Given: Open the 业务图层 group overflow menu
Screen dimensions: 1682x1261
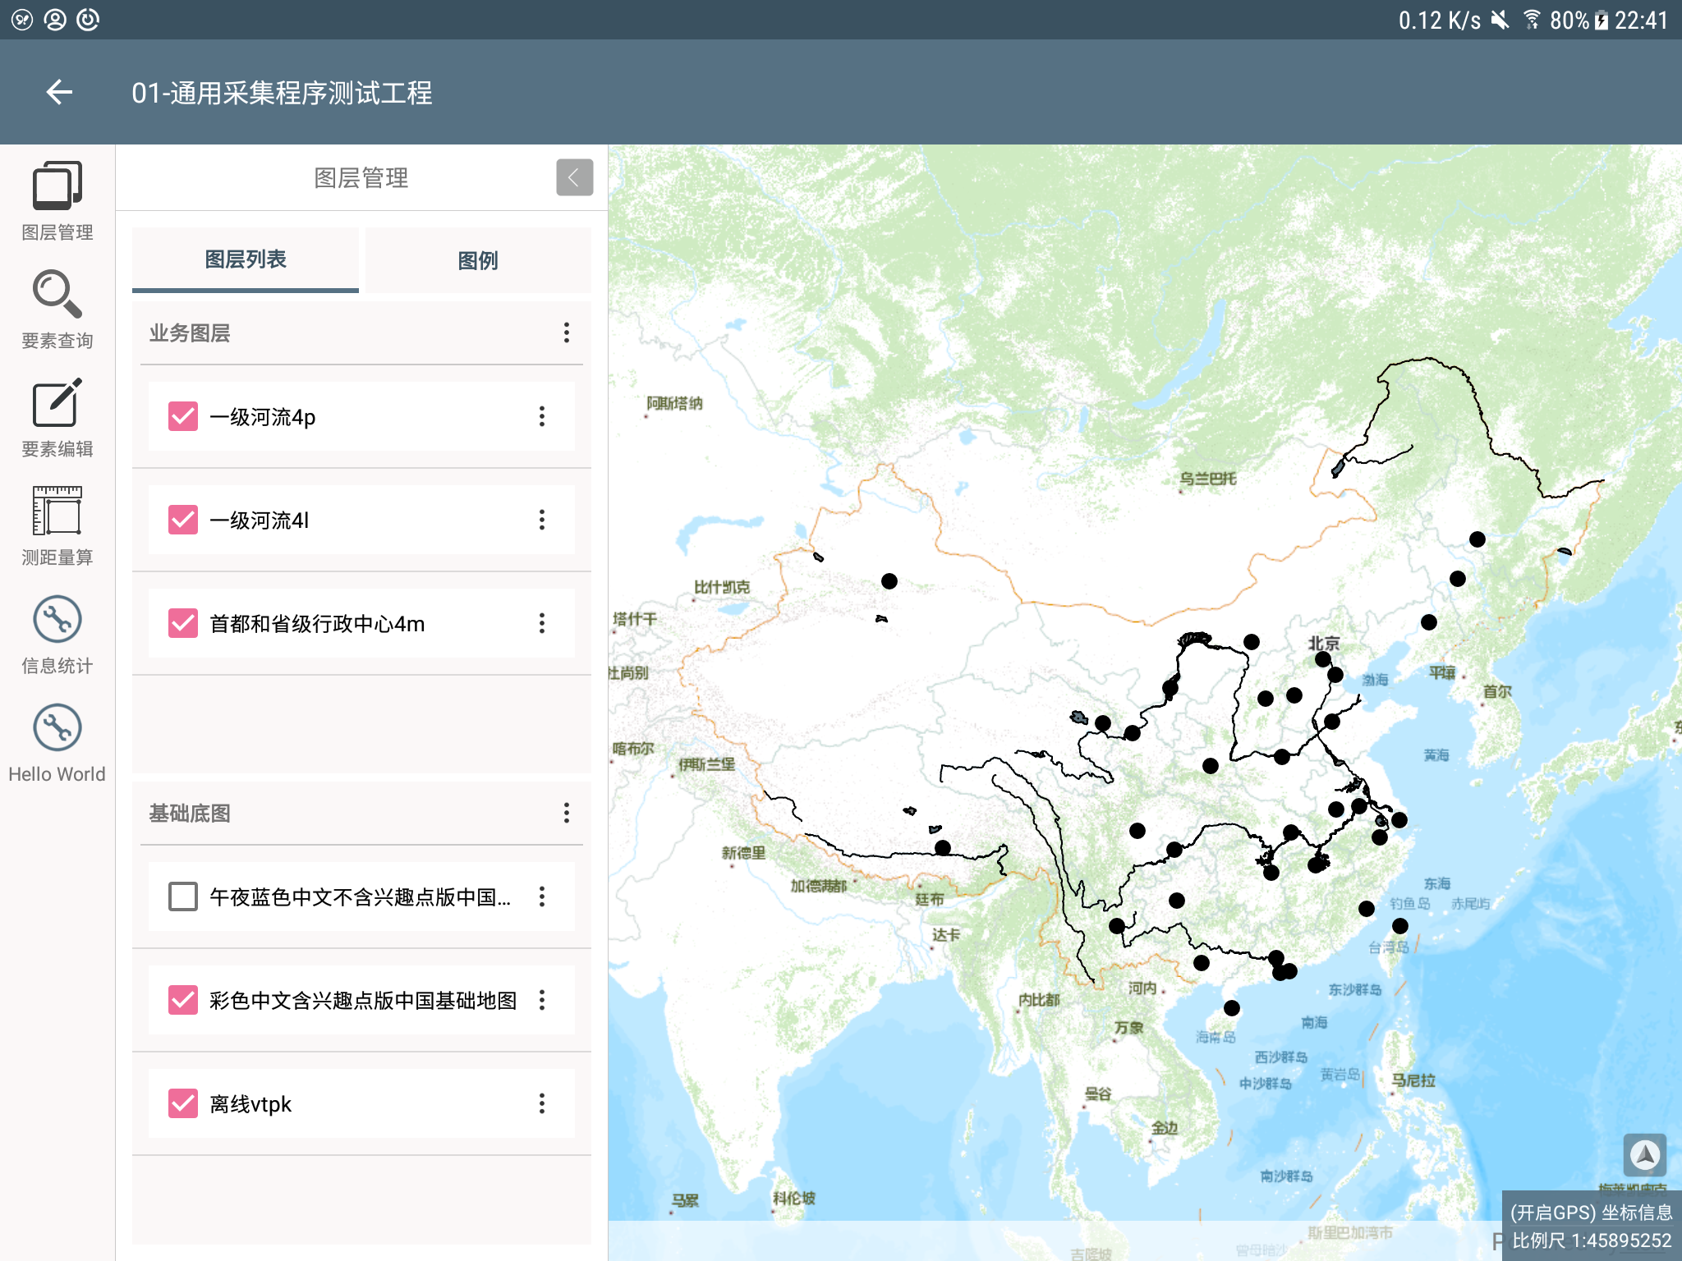Looking at the screenshot, I should click(x=566, y=332).
